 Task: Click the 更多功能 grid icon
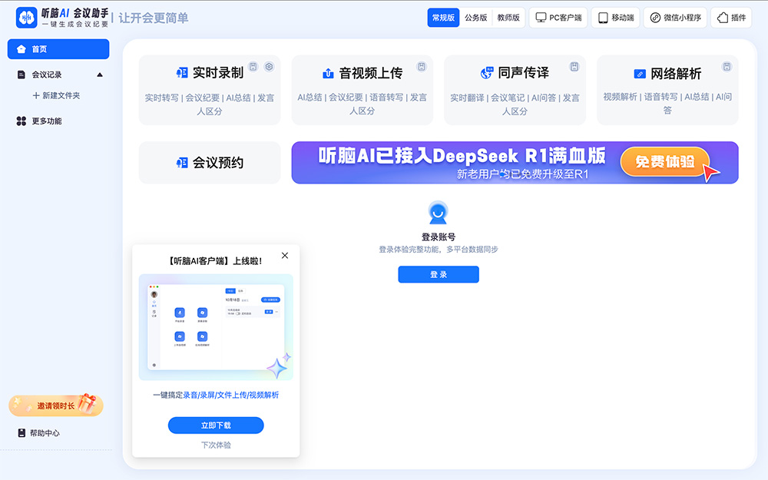pos(21,121)
